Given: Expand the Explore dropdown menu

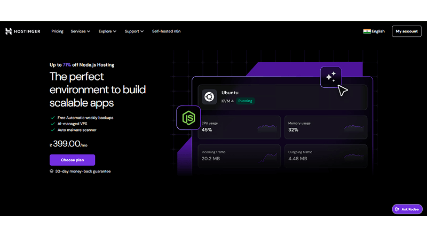Looking at the screenshot, I should point(107,31).
